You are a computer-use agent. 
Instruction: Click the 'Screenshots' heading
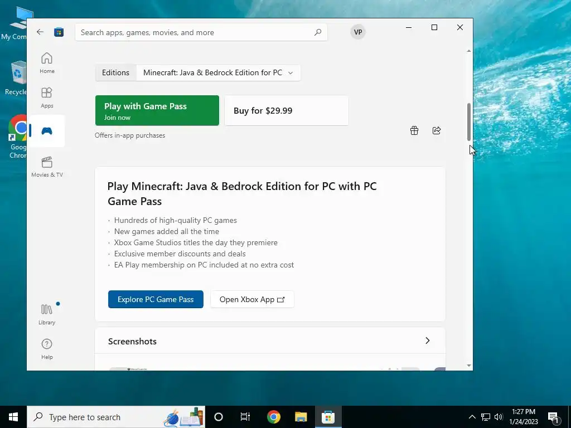(x=132, y=341)
